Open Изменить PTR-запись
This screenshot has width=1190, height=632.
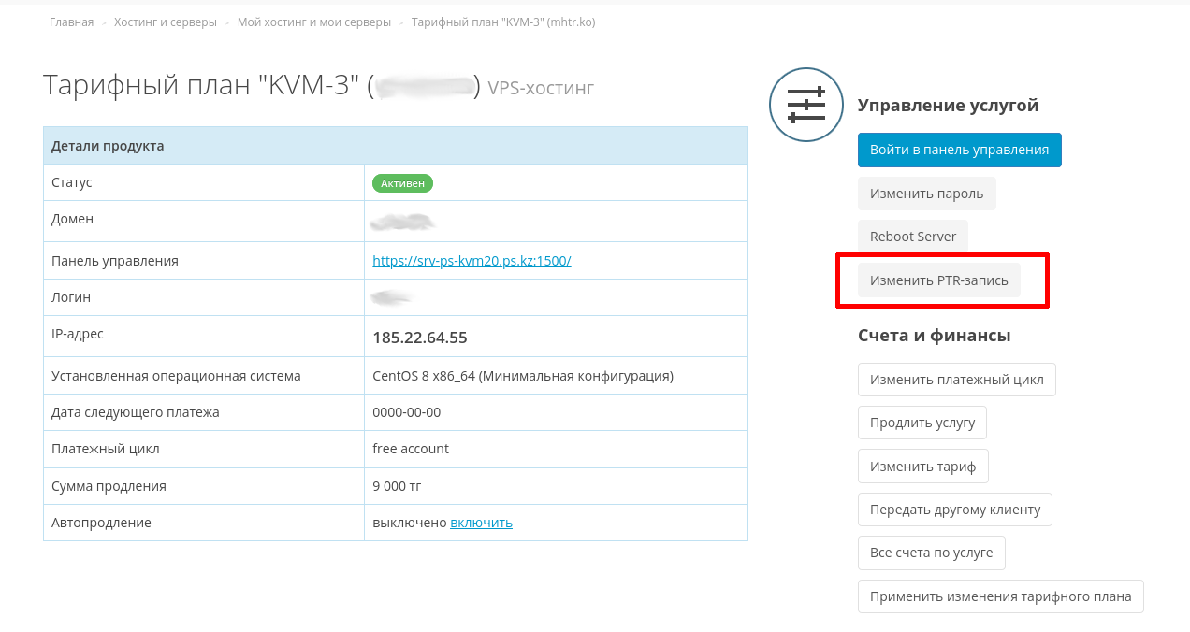(x=938, y=280)
